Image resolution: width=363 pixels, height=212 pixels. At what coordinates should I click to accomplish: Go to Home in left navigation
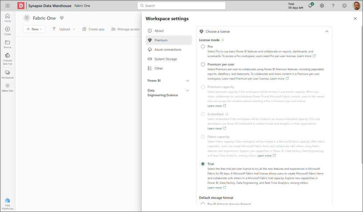tap(7, 18)
